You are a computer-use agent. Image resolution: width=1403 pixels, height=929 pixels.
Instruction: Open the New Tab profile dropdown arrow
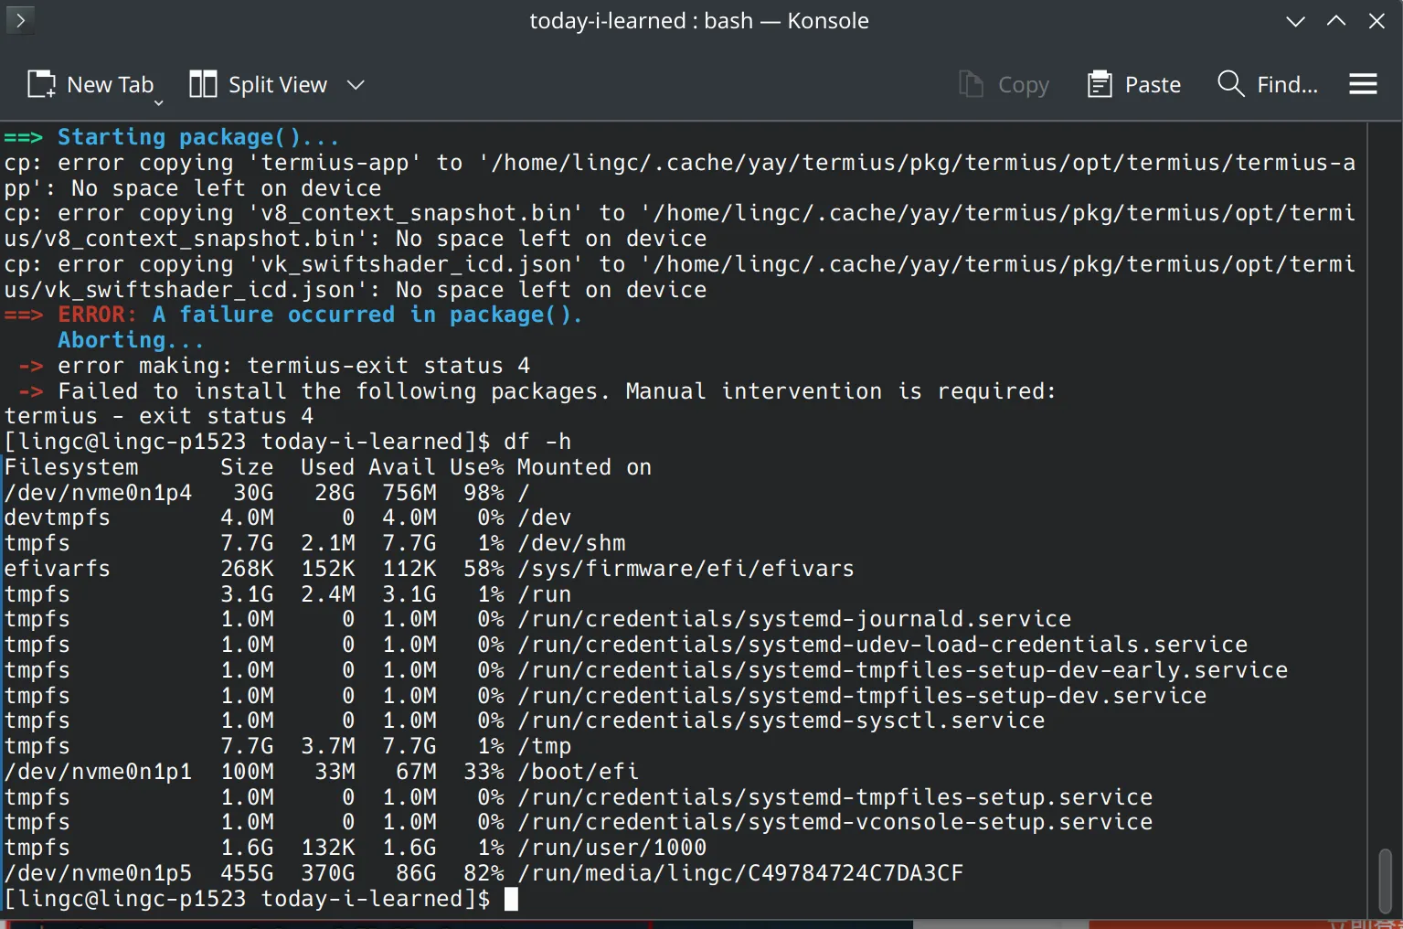tap(158, 102)
